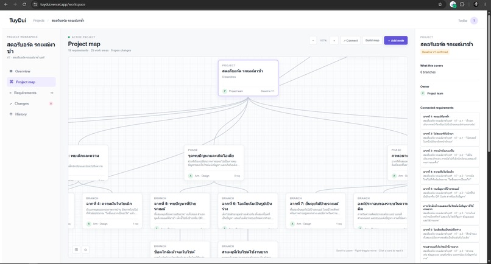Select the root PROJECT card on the map
Image resolution: width=491 pixels, height=264 pixels.
pyautogui.click(x=248, y=78)
